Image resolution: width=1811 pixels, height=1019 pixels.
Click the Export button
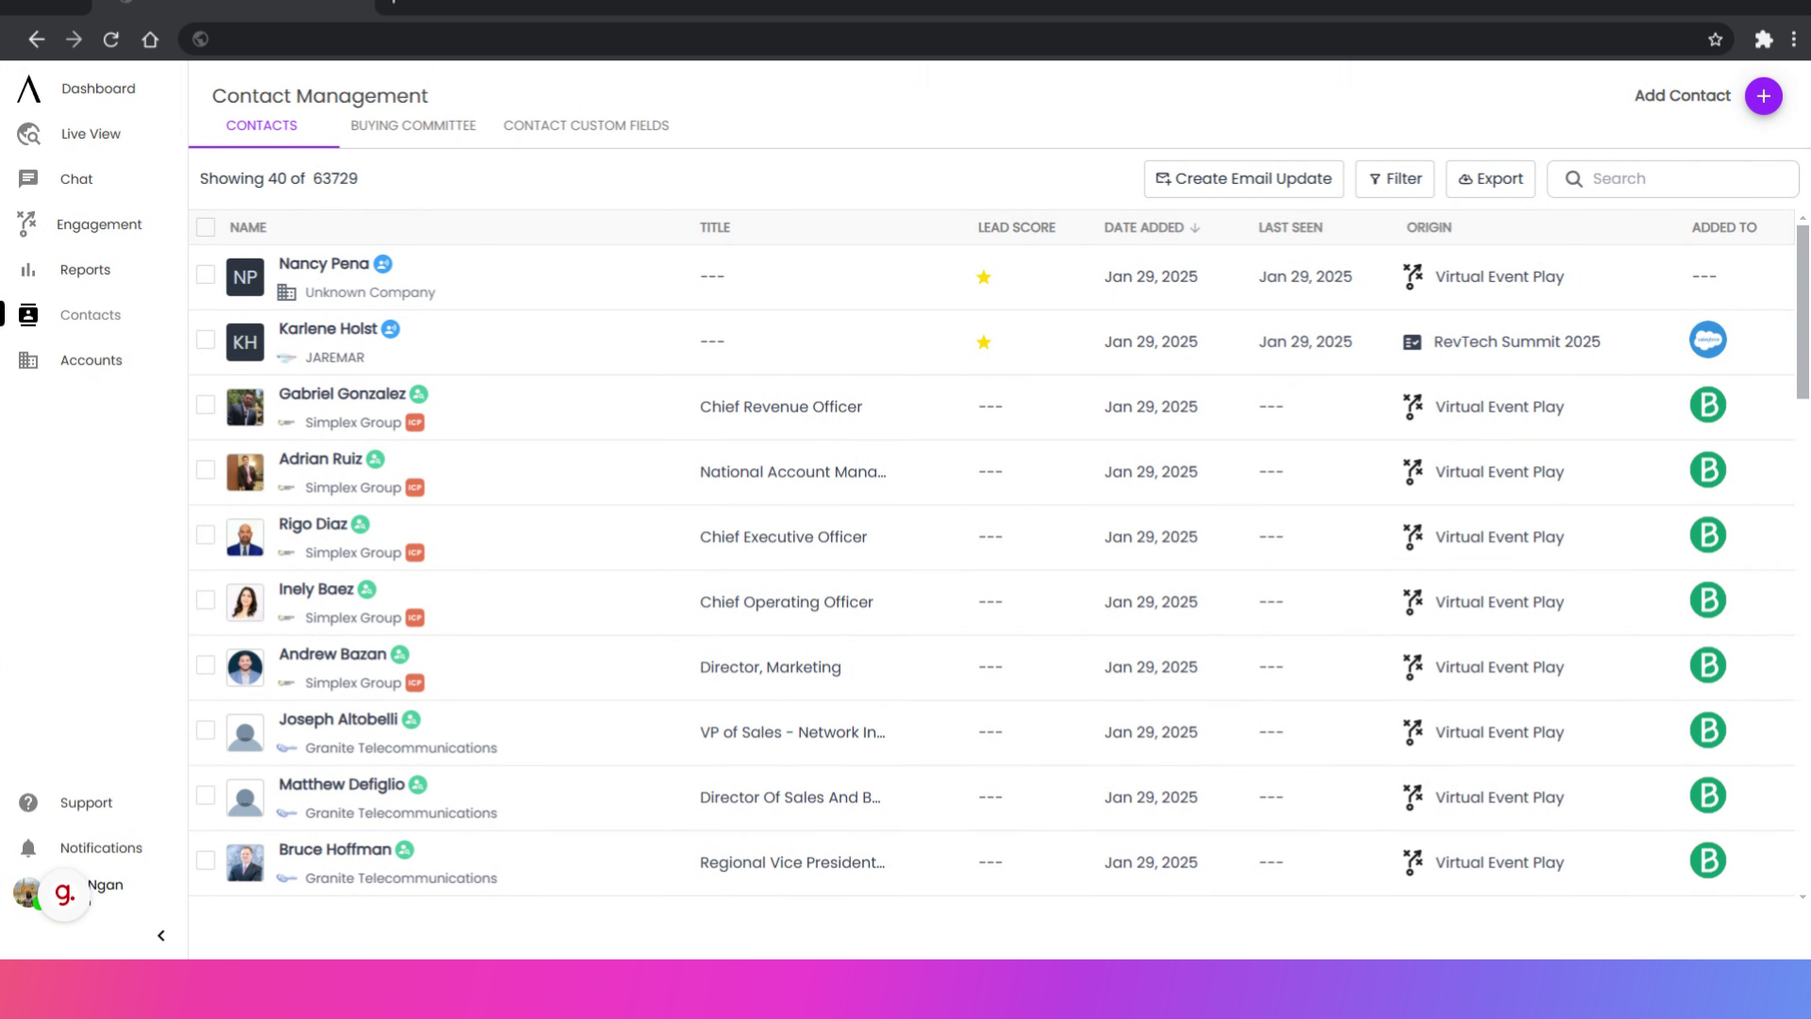pyautogui.click(x=1490, y=179)
